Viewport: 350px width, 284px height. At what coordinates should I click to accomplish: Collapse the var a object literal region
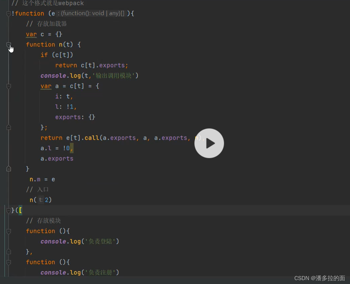pos(8,87)
